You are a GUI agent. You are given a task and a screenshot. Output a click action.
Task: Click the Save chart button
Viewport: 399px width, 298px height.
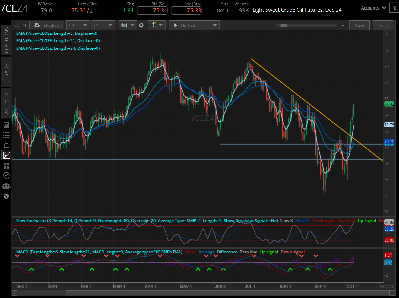(x=359, y=25)
